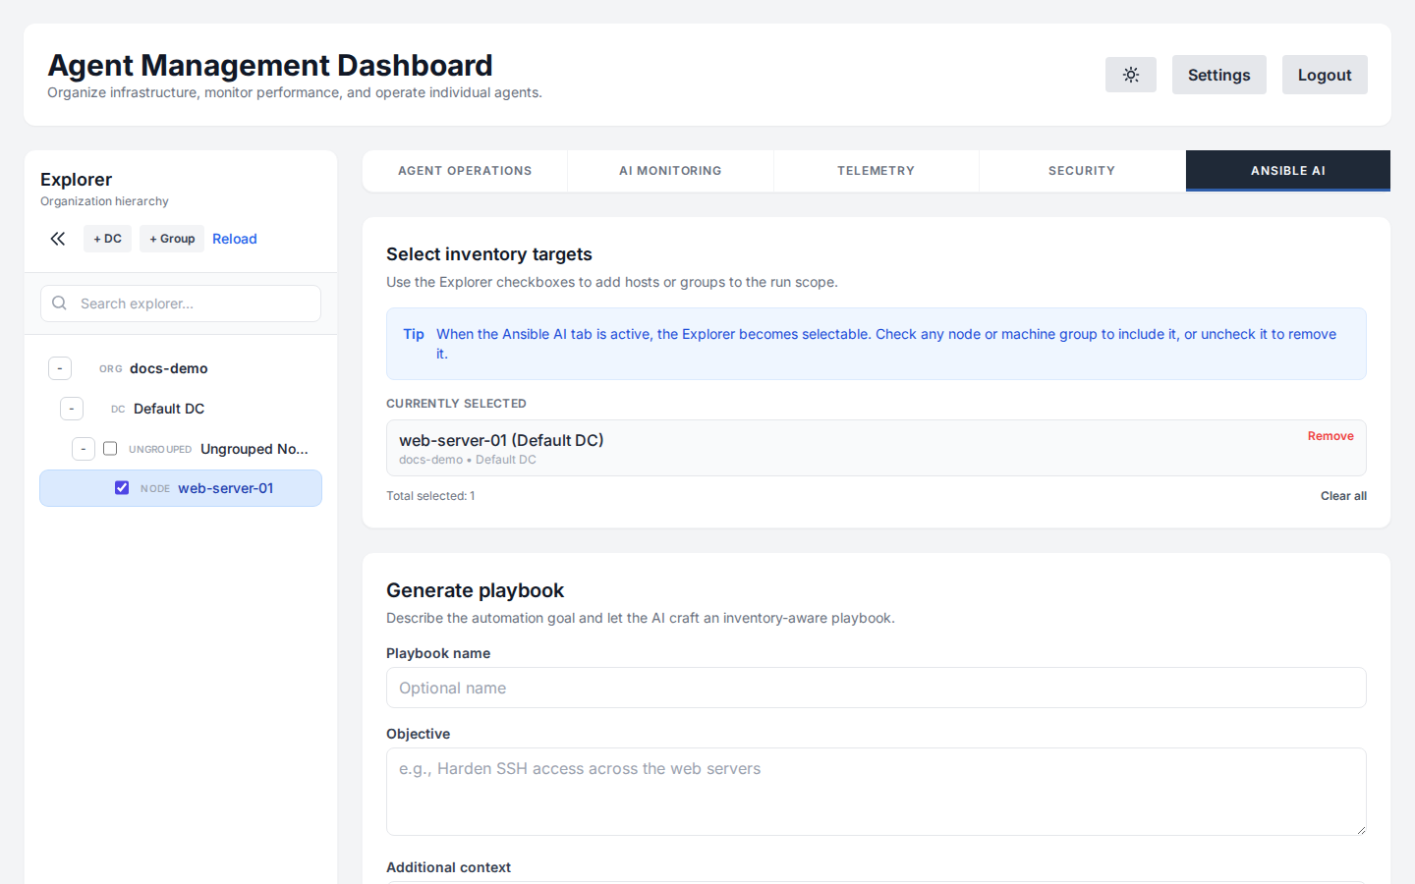This screenshot has width=1415, height=884.
Task: Remove web-server-01 from selected targets
Action: pos(1330,435)
